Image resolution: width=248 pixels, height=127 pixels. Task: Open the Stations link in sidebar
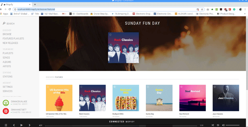7,77
